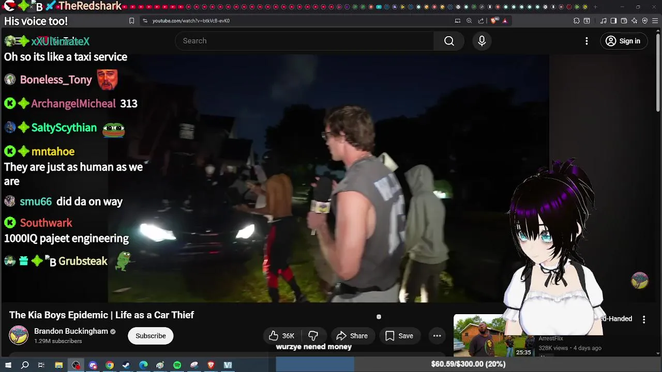Open the browser hamburger main menu

[656, 21]
